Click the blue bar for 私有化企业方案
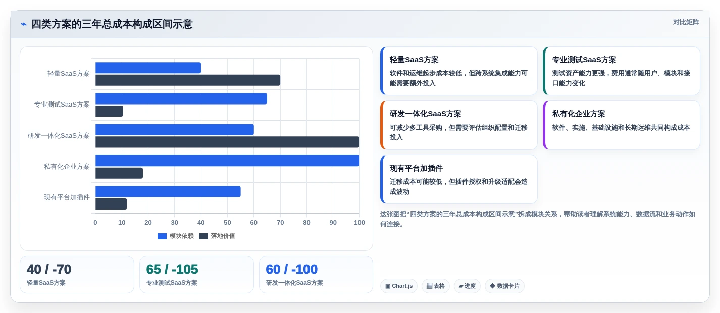 [x=227, y=161]
